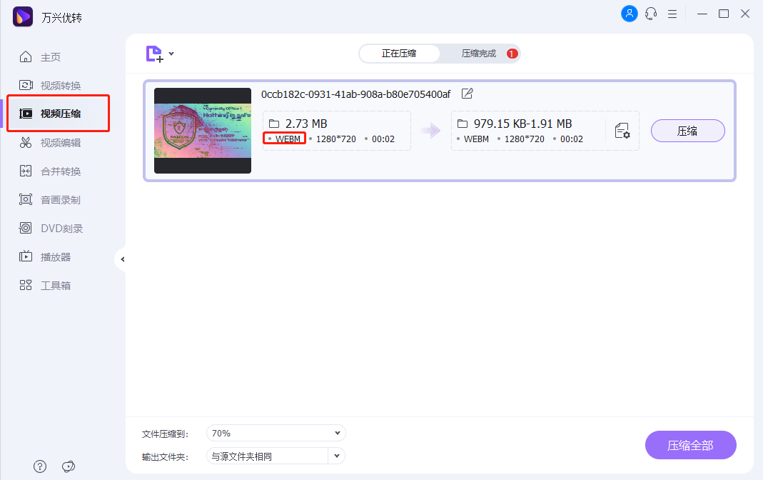Click the source size 2.73 MB text
763x480 pixels.
(306, 124)
